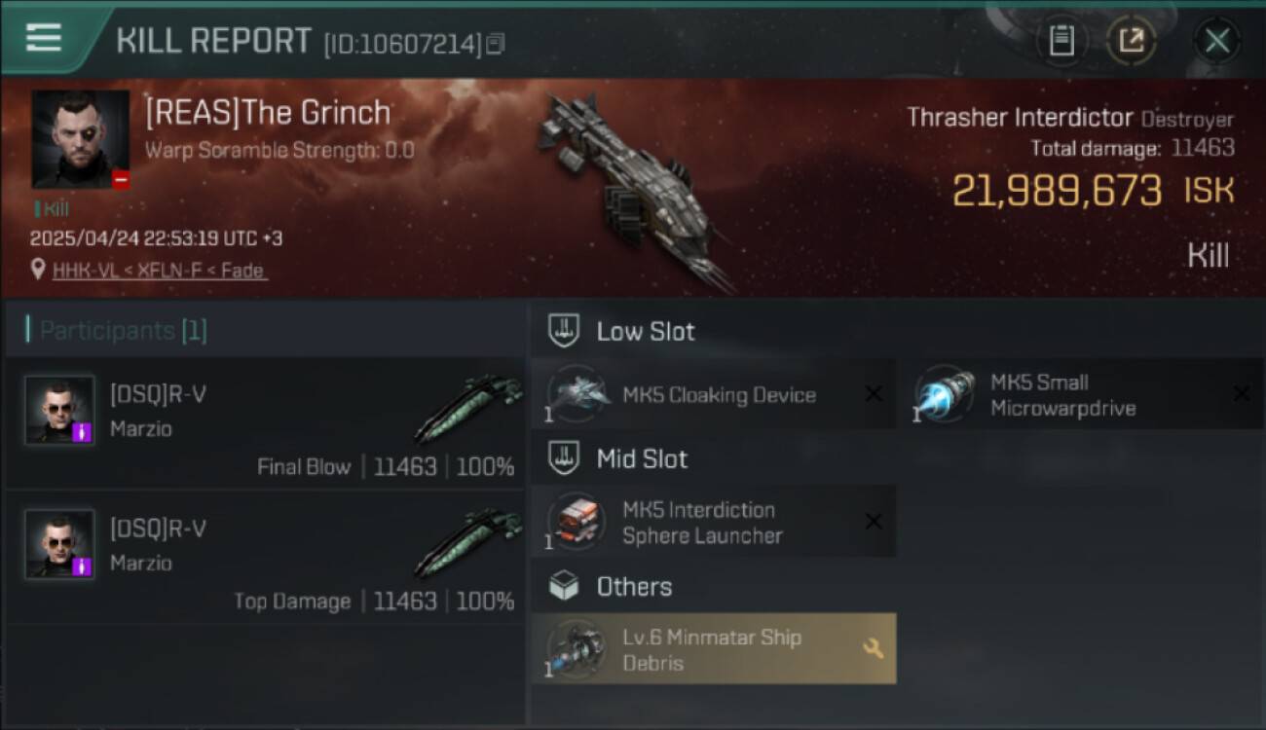
Task: Open the hamburger menu icon
Action: (x=44, y=38)
